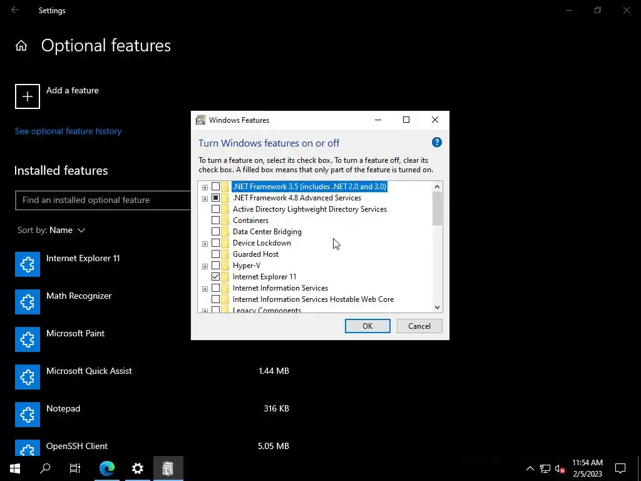Check the Guarded Host box
This screenshot has height=481, width=641.
[x=215, y=254]
